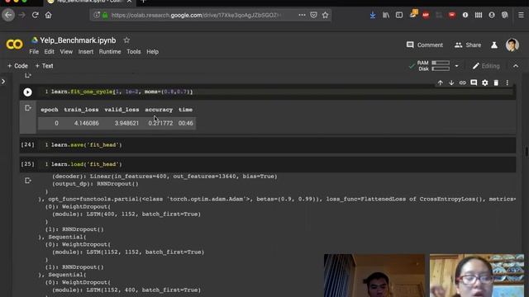This screenshot has height=297, width=529.
Task: Move the selected cell up
Action: click(441, 82)
